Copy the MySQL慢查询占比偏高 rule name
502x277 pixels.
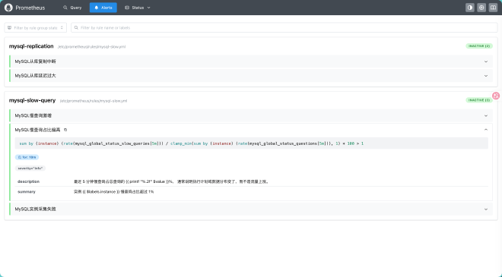[x=65, y=130]
